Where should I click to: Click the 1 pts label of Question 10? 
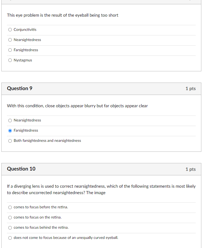pos(191,169)
